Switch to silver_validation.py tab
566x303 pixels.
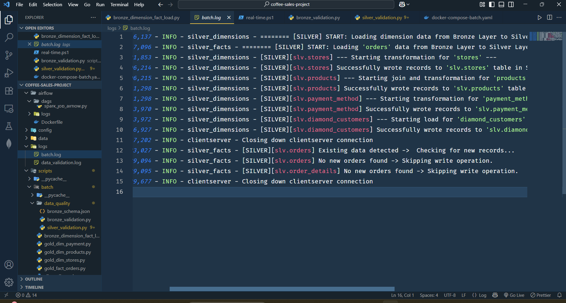pyautogui.click(x=382, y=17)
